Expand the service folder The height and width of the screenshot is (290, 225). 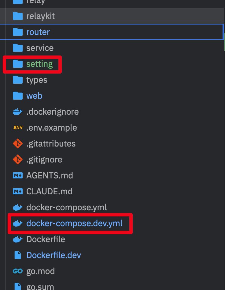(x=112, y=48)
